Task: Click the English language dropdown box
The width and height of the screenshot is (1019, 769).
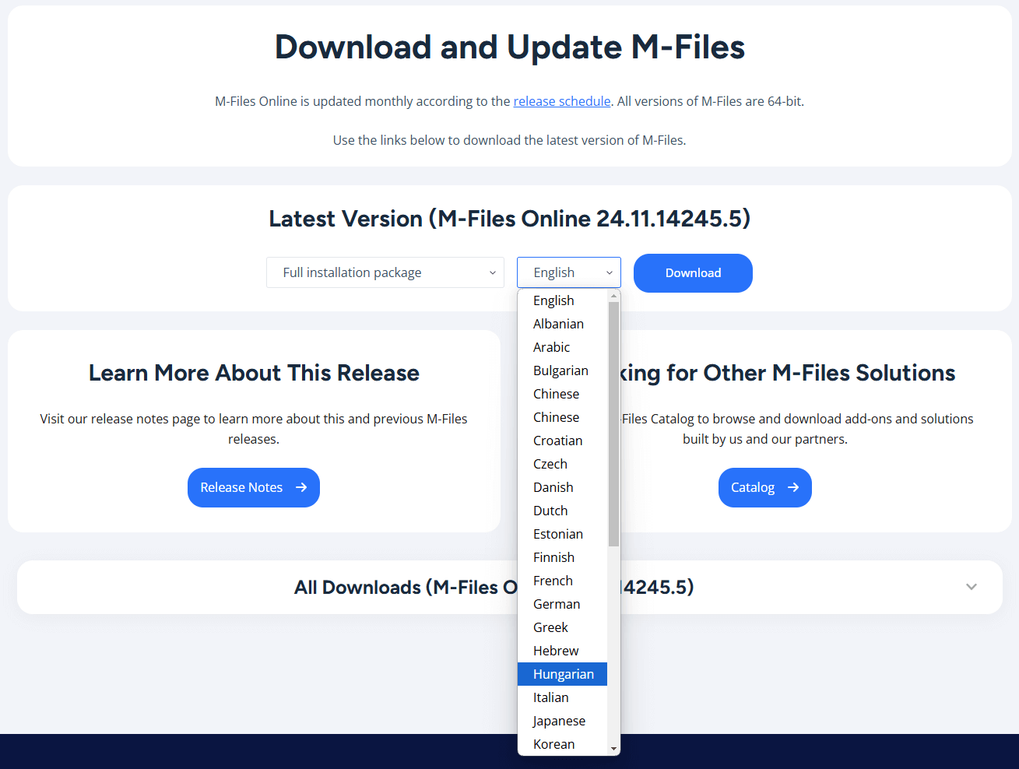Action: tap(569, 272)
